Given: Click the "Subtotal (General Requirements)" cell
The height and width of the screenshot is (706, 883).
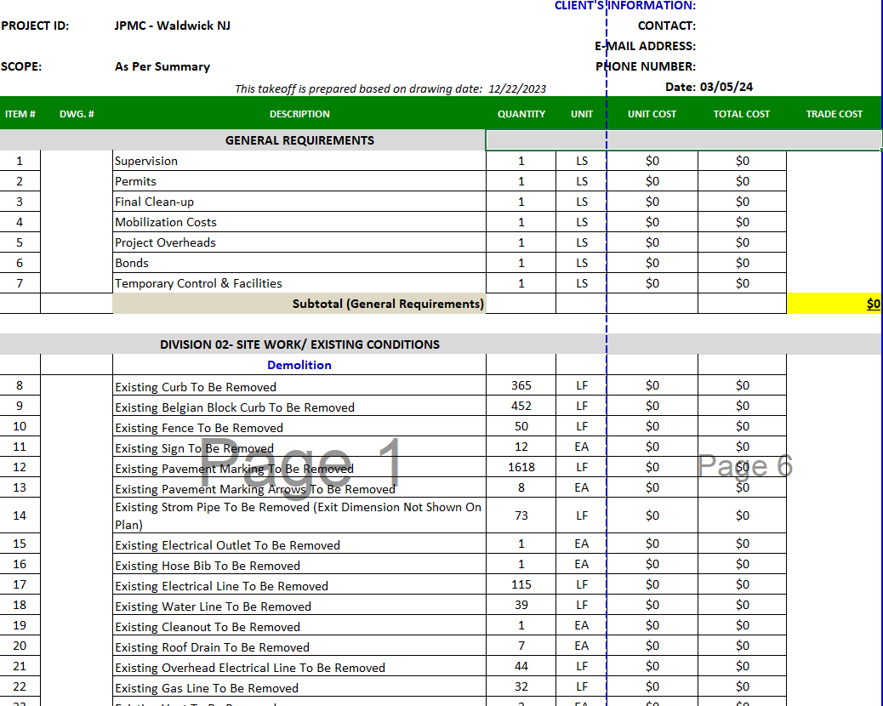Looking at the screenshot, I should (387, 304).
